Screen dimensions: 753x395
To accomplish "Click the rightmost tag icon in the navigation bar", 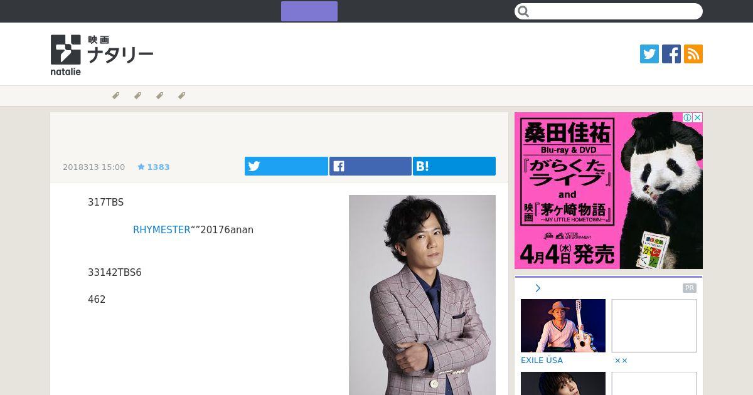I will point(181,96).
